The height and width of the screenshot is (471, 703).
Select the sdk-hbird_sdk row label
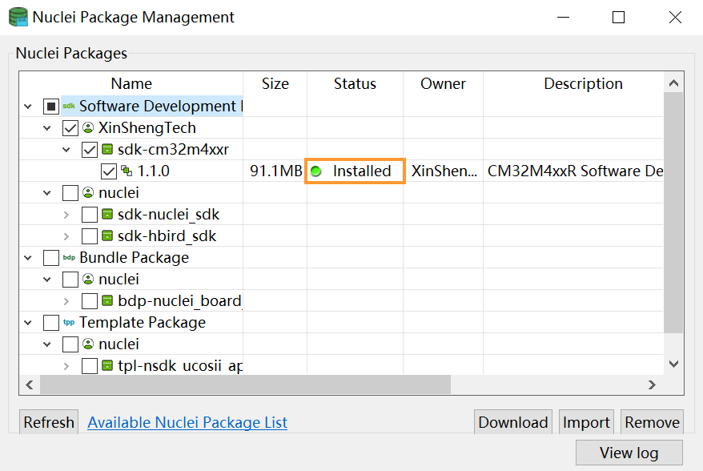pos(167,236)
